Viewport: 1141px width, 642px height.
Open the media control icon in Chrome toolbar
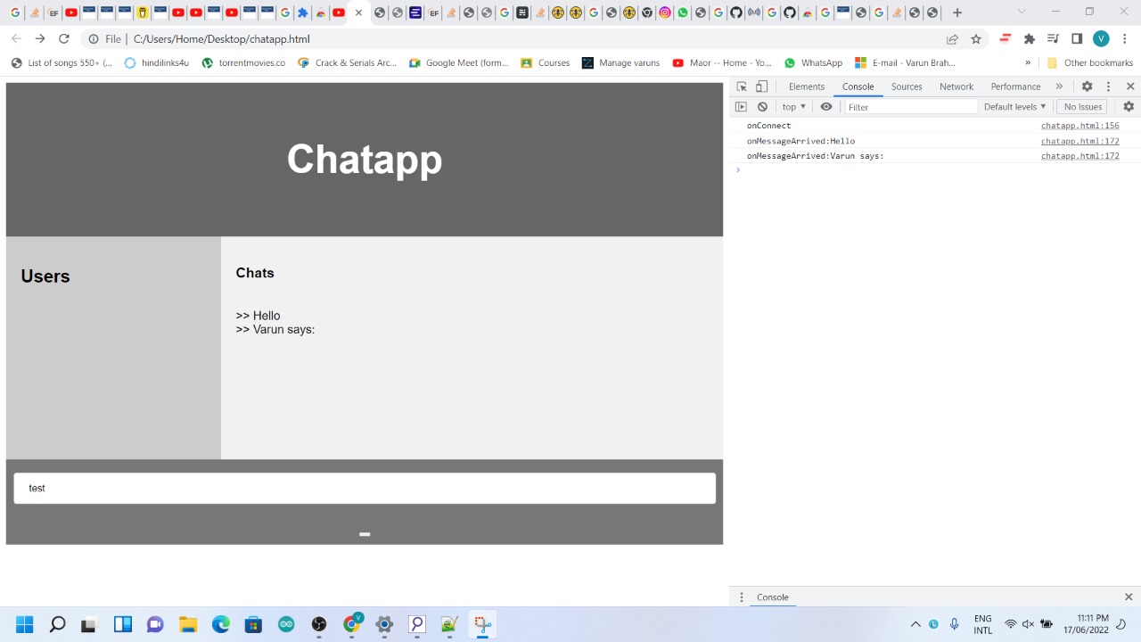click(1053, 38)
